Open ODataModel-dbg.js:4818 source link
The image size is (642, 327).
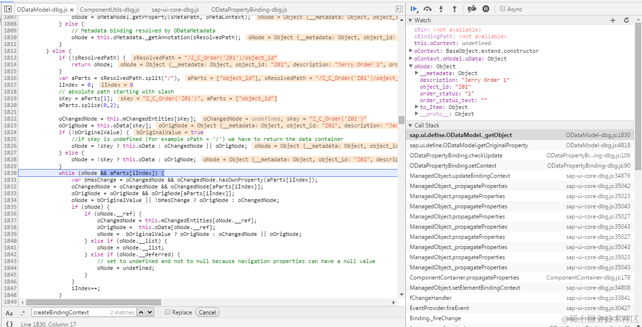(x=598, y=145)
